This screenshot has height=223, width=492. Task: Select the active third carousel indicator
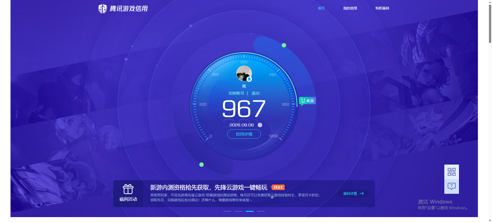coord(250,211)
